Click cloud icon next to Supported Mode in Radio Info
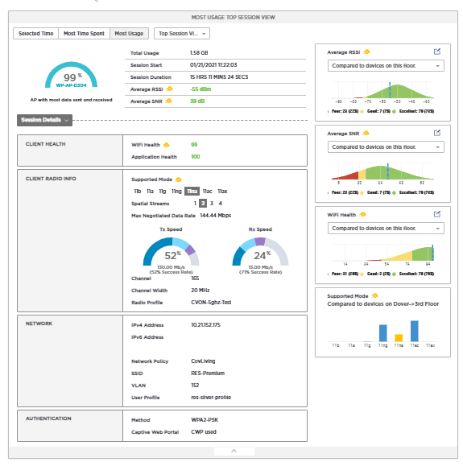463x466 pixels. (179, 179)
